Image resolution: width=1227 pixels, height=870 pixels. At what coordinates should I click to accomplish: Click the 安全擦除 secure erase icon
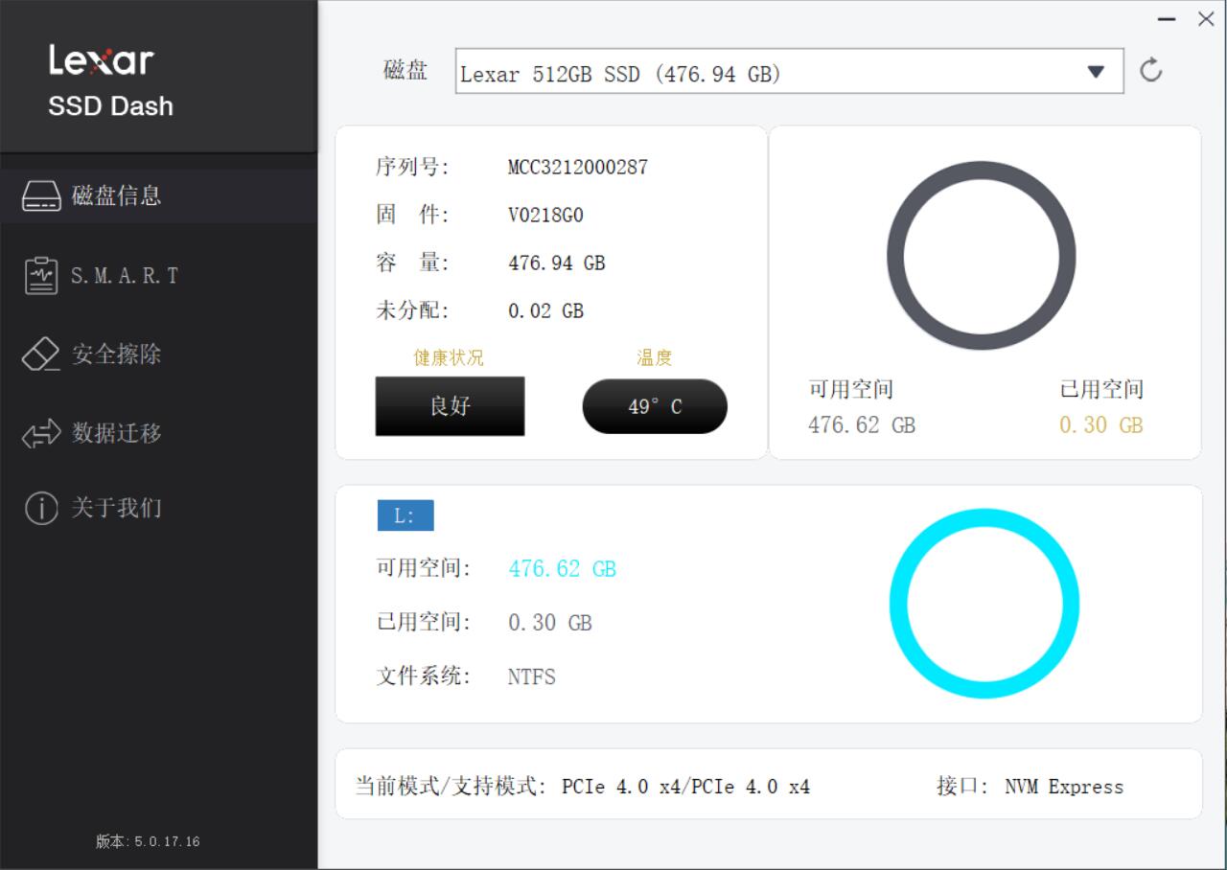click(40, 355)
